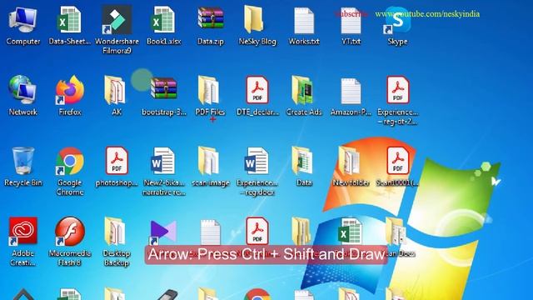Select the Works.txt text file
Screen dimensions: 533x300
pos(304,21)
